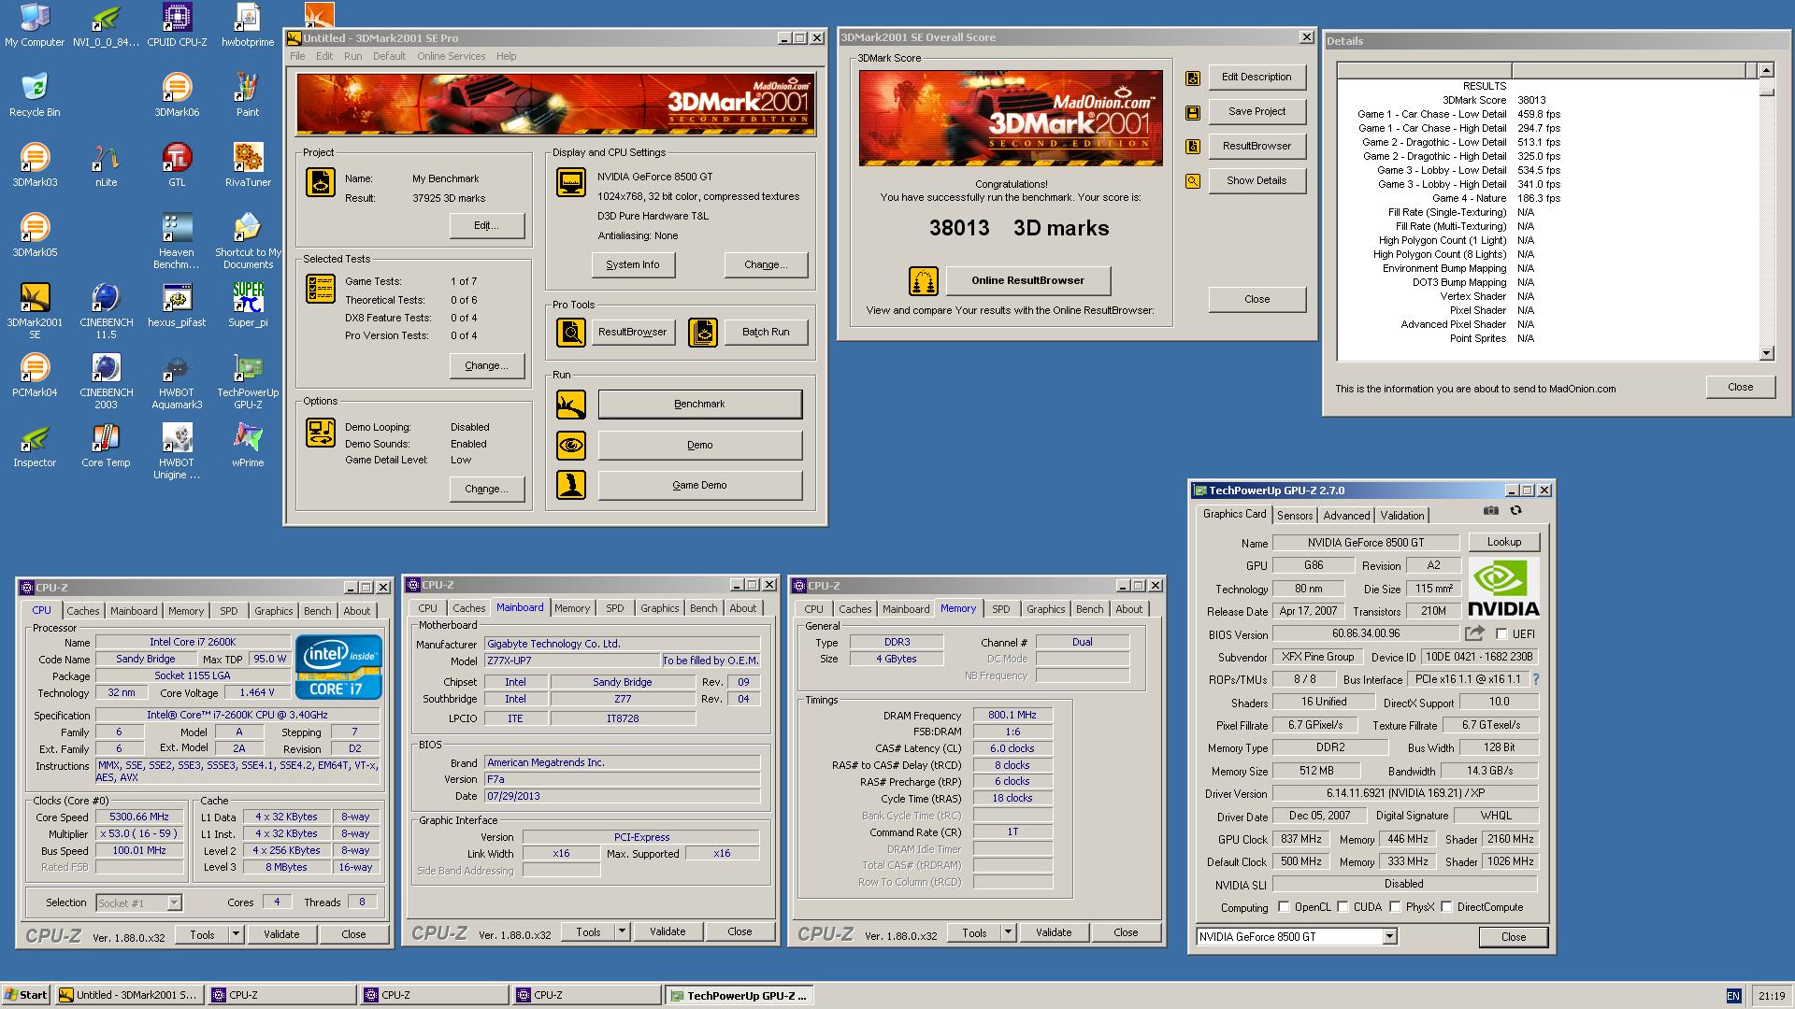Click the Demo eye icon in 3DMark2001

click(x=571, y=446)
